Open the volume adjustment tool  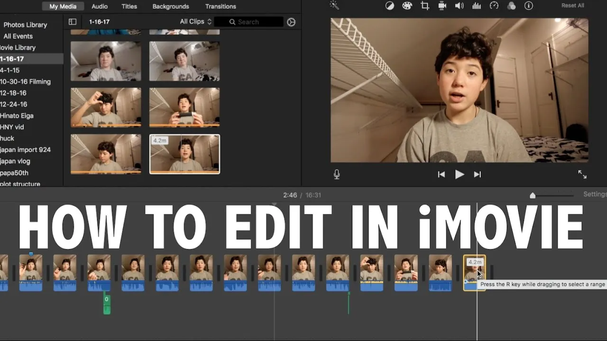coord(459,6)
